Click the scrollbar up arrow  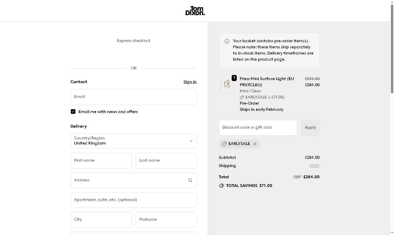[392, 2]
